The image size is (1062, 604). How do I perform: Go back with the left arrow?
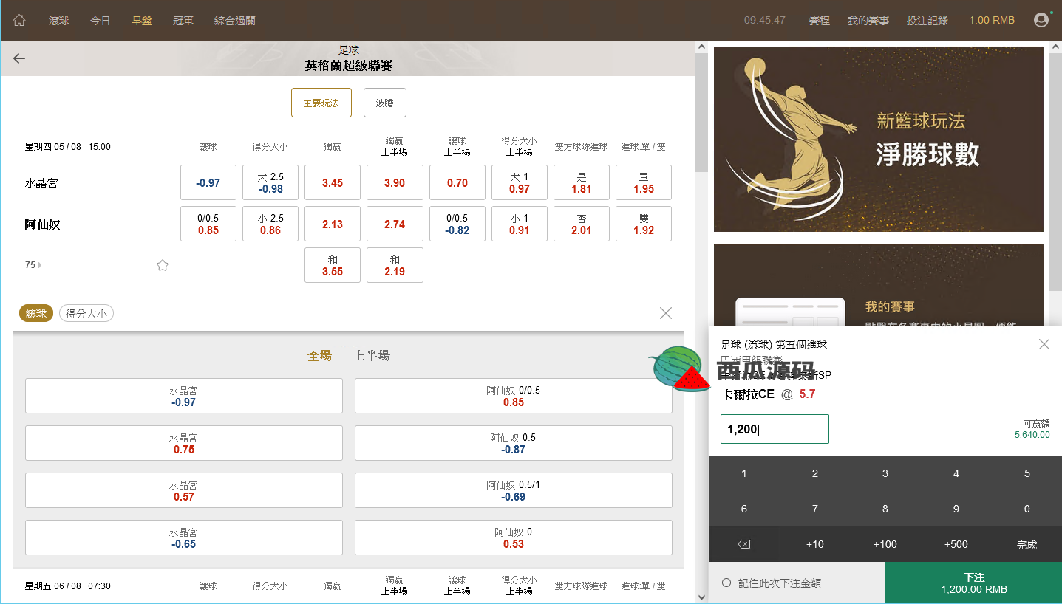click(x=19, y=58)
